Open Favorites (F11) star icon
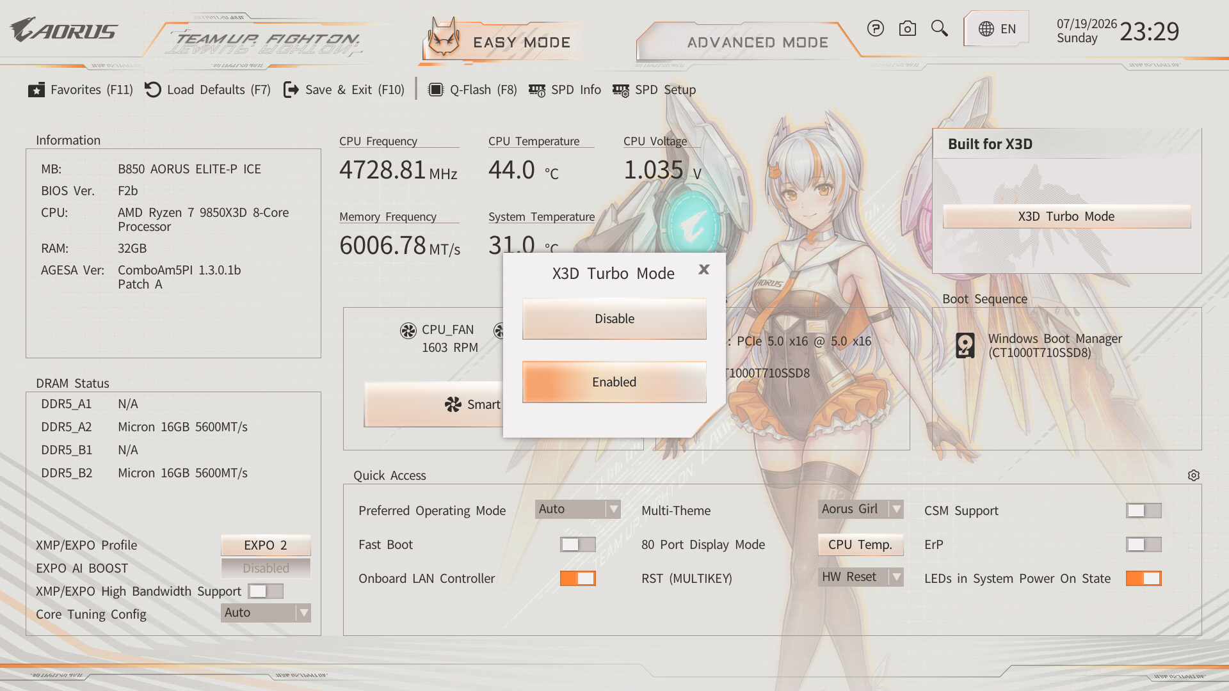Image resolution: width=1229 pixels, height=691 pixels. pos(36,90)
